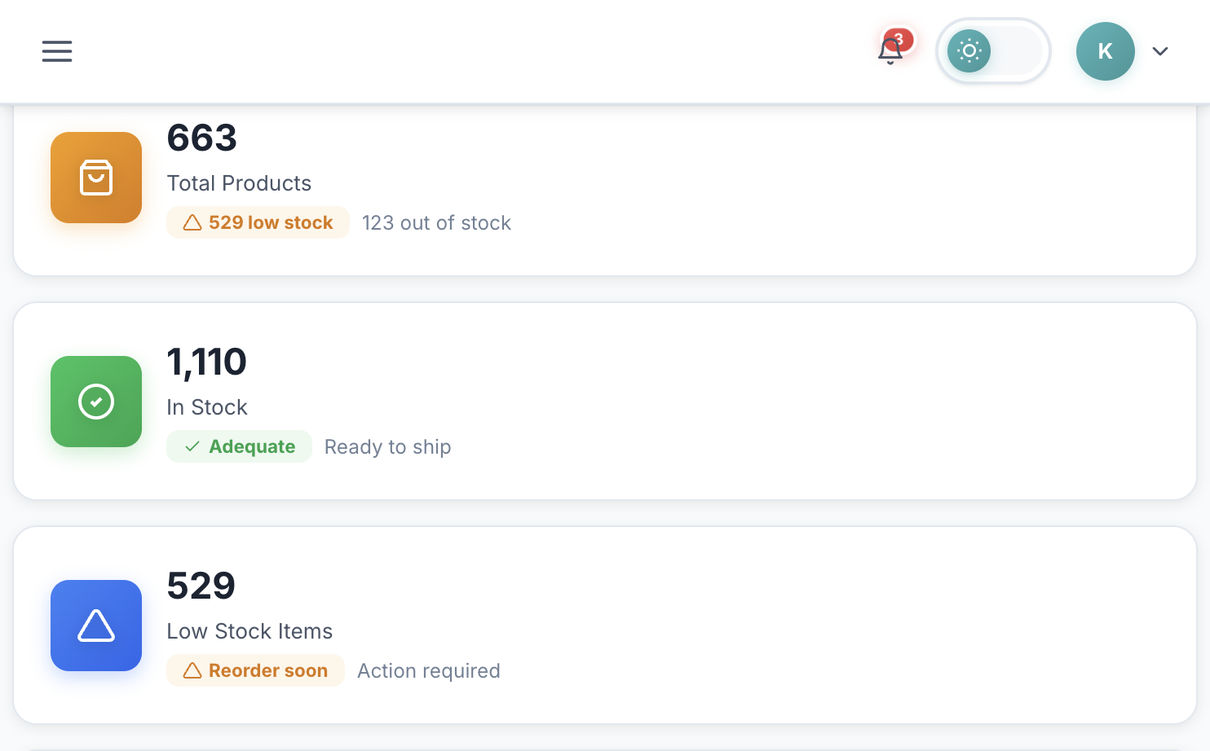
Task: Click the sun icon on theme toggle
Action: tap(969, 51)
